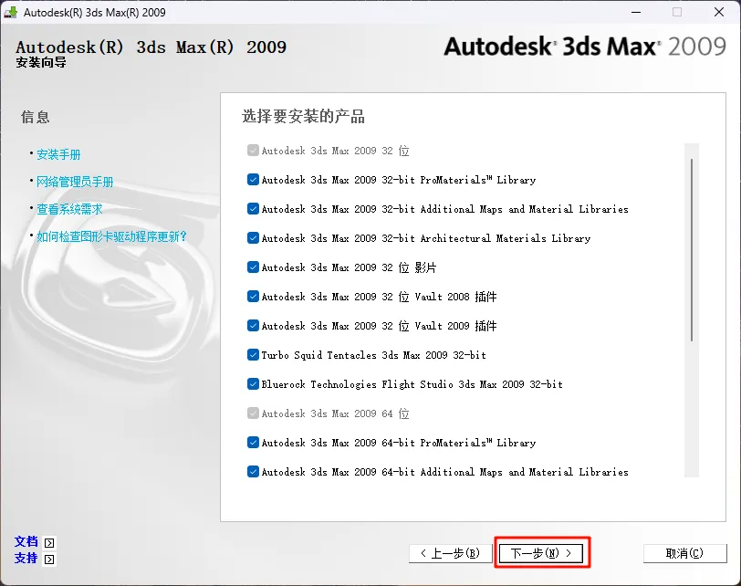
Task: Click the Bluerock Technologies Flight Studio label
Action: pyautogui.click(x=412, y=384)
